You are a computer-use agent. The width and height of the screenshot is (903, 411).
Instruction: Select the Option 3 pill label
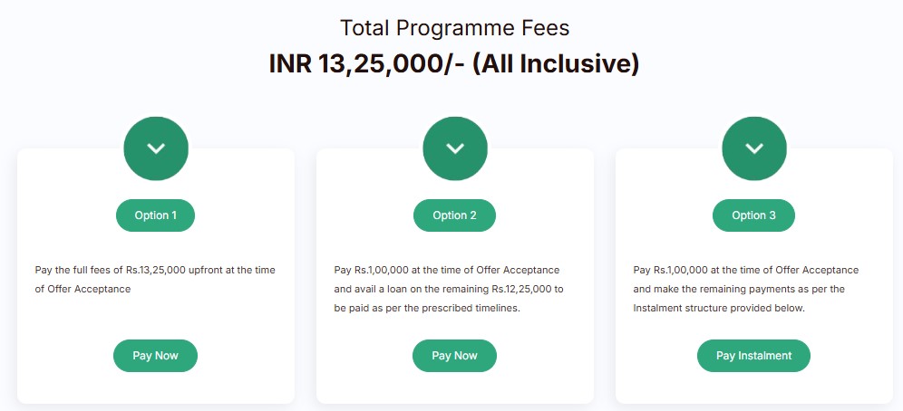(753, 215)
